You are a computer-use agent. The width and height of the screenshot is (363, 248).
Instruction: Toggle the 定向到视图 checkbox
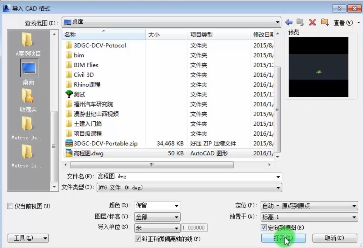(264, 227)
